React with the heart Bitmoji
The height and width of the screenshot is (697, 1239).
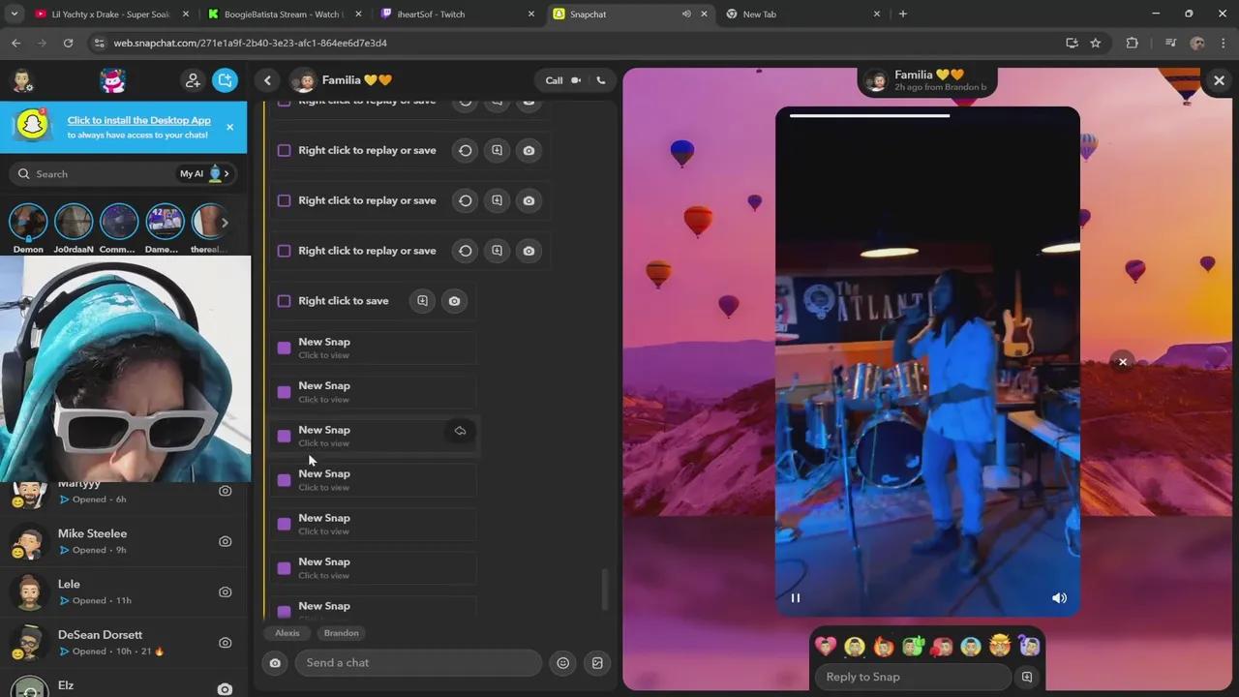point(826,646)
